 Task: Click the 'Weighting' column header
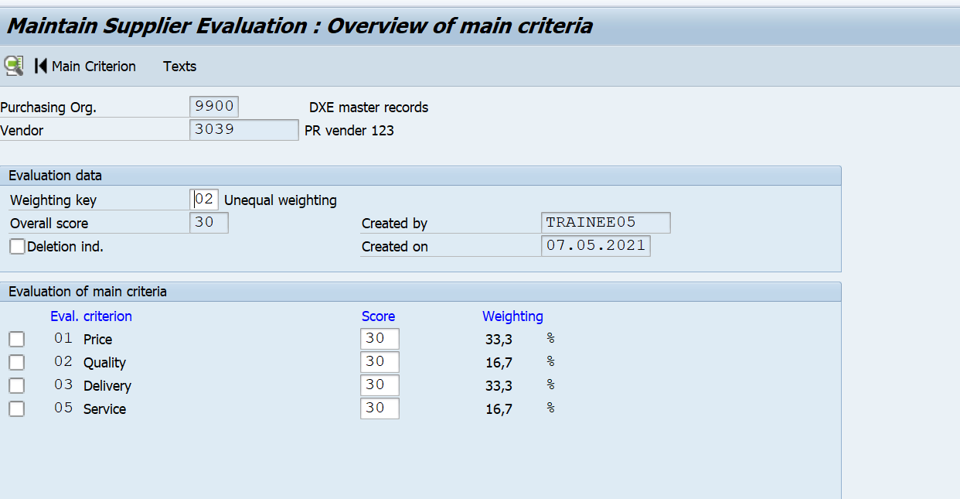point(512,316)
